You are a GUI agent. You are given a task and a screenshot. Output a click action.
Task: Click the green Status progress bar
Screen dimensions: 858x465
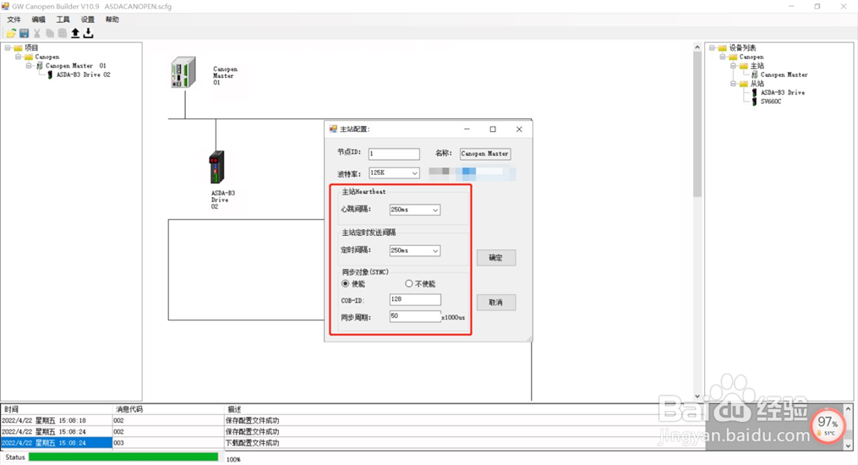pyautogui.click(x=123, y=457)
